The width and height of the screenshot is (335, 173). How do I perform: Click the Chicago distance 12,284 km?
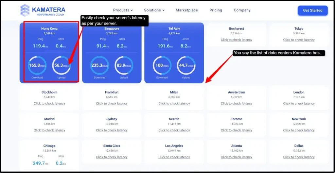point(49,150)
